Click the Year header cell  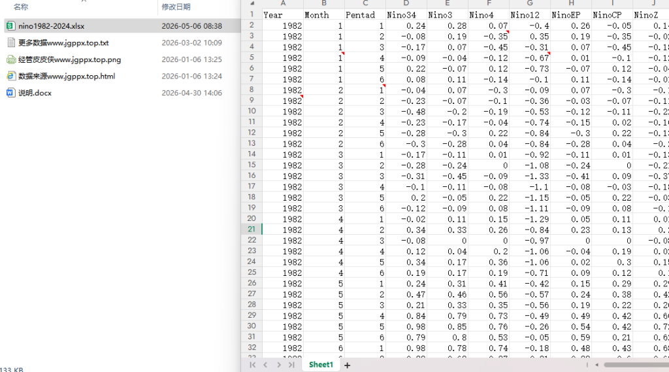282,15
